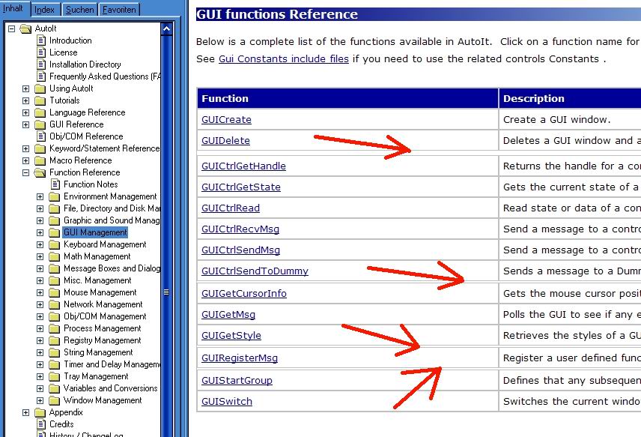Click the GUI Reference folder icon
Image resolution: width=641 pixels, height=437 pixels.
pyautogui.click(x=40, y=124)
